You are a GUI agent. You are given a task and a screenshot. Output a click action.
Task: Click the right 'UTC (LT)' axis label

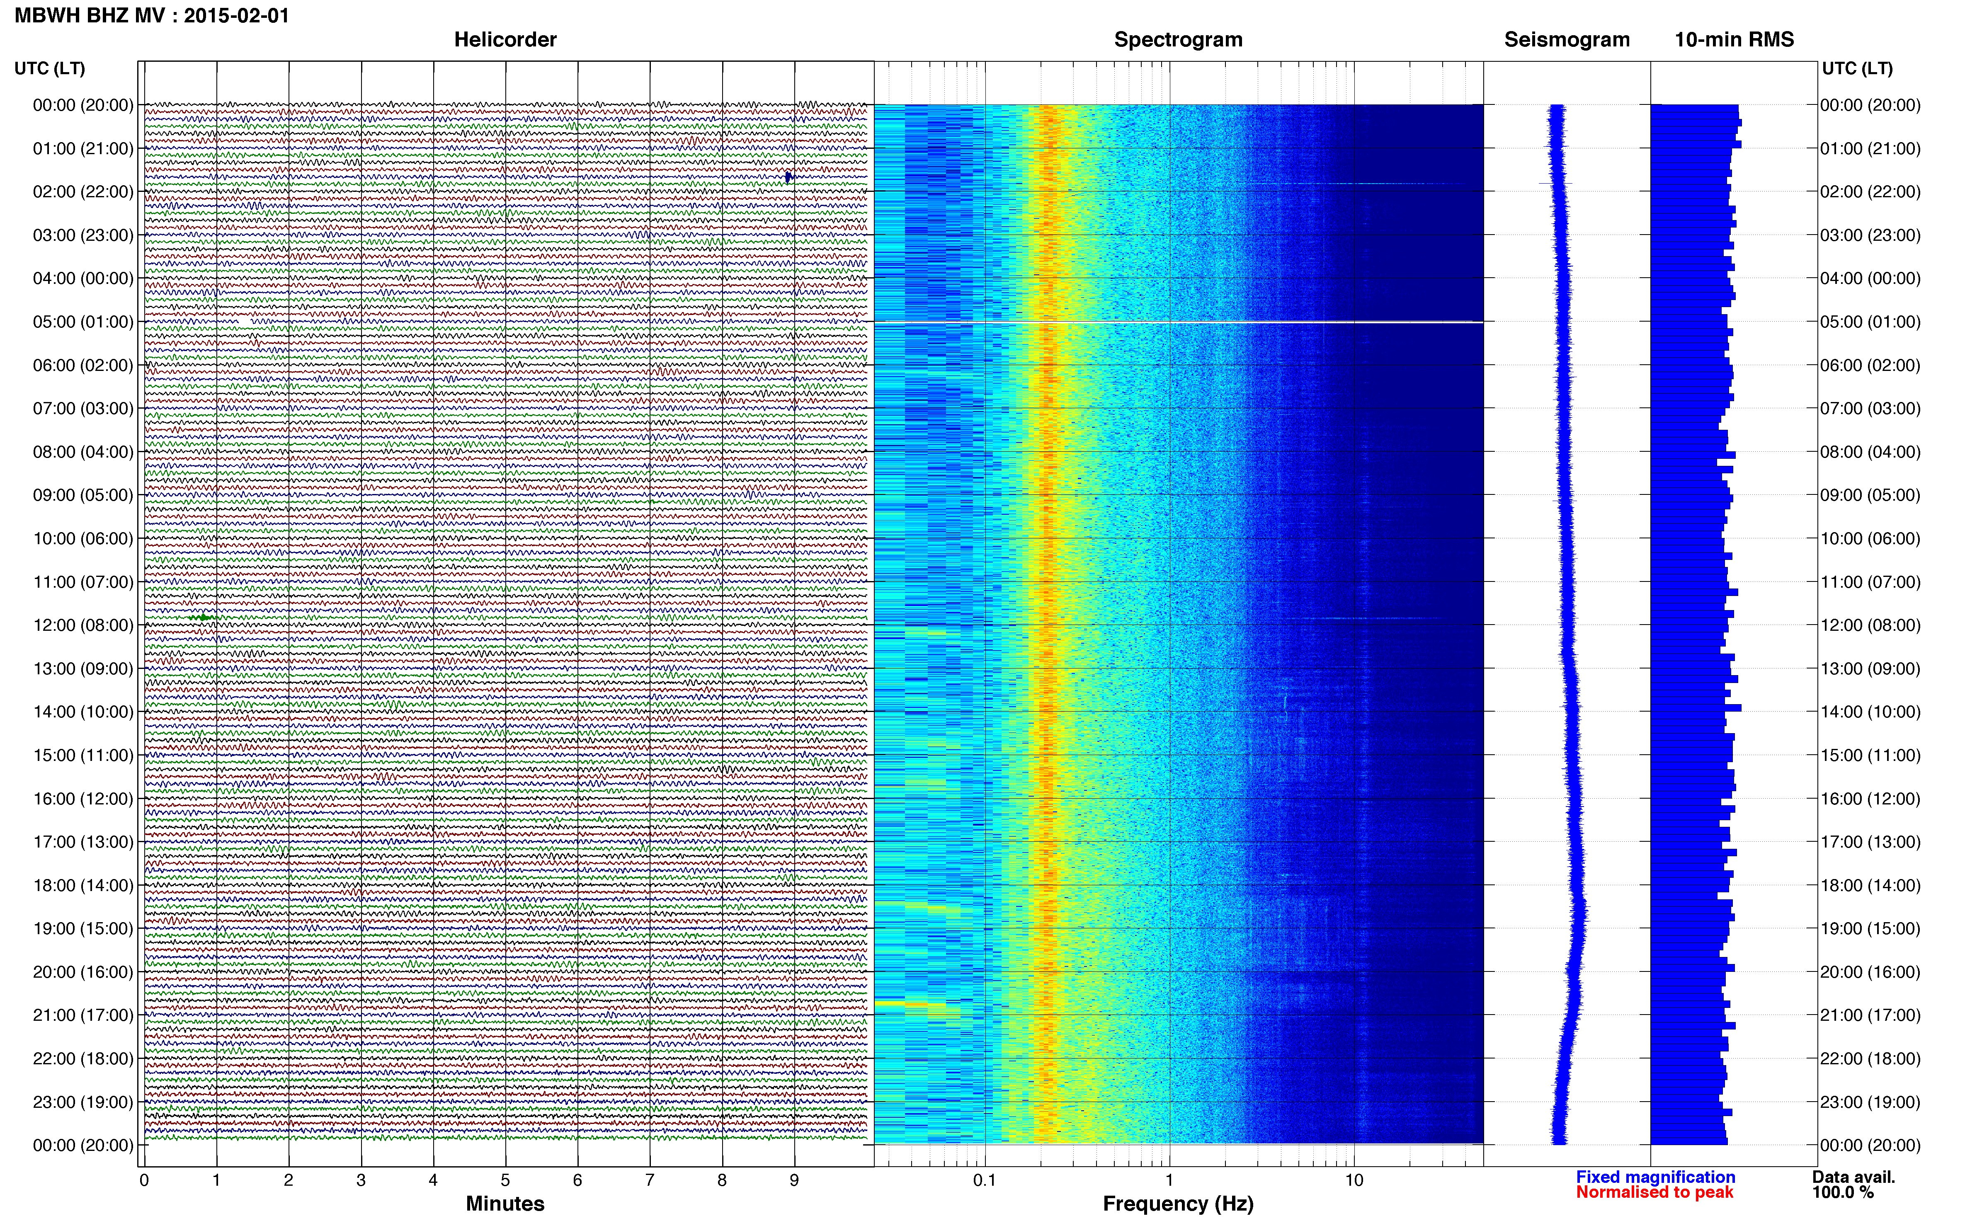[x=1857, y=68]
